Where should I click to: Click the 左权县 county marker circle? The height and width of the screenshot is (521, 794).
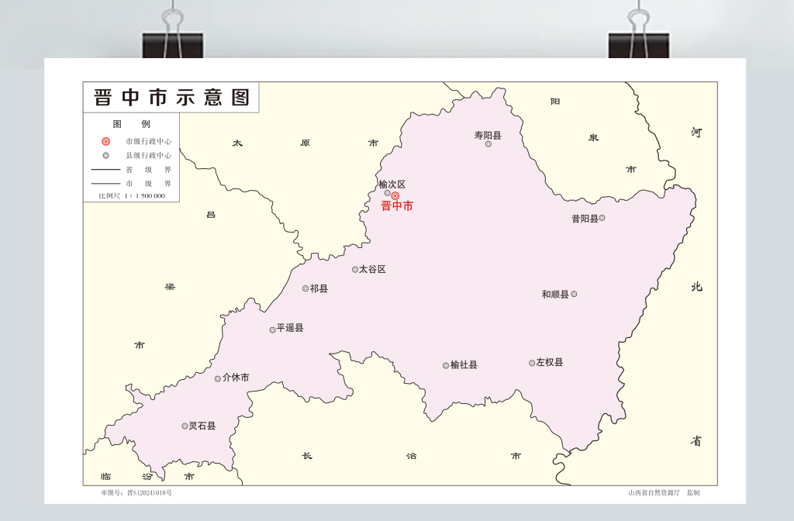tap(532, 363)
